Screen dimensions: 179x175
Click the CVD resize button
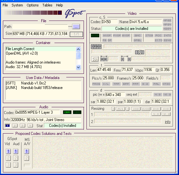166,109
